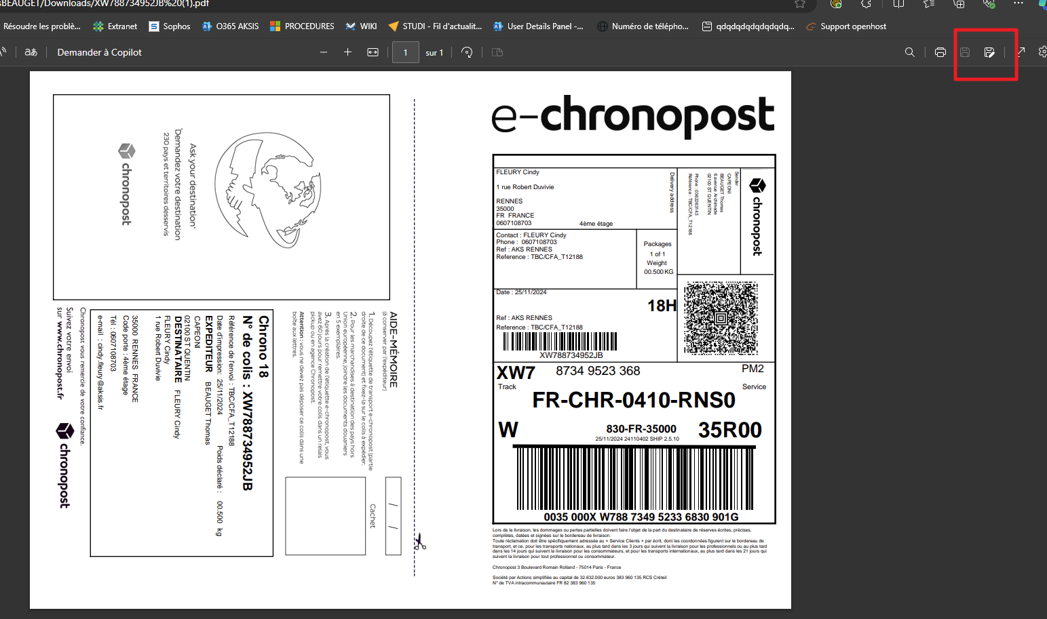The image size is (1047, 619).
Task: Click the 35R00 sorting code
Action: (730, 430)
